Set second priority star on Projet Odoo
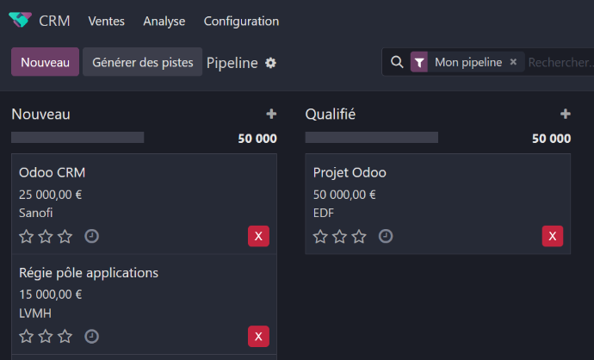Screen dimensions: 594x360 coord(340,236)
